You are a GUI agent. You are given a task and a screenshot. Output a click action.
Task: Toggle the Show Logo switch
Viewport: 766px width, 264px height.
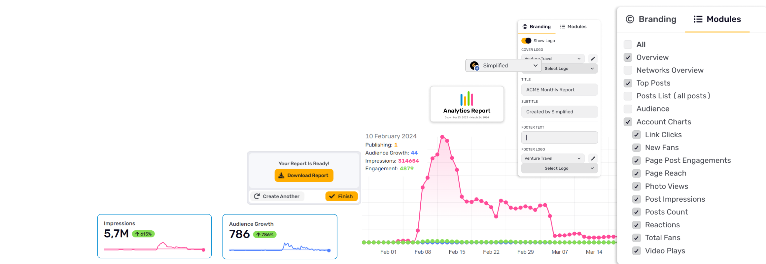[526, 41]
